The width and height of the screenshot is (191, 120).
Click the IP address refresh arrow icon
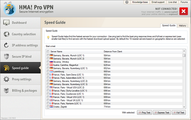click(6, 45)
